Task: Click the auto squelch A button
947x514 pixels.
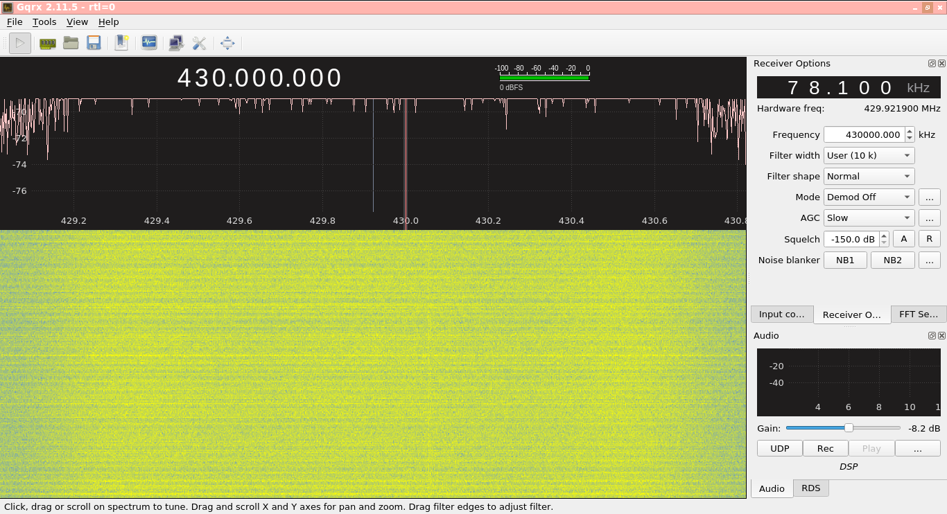Action: click(x=904, y=239)
